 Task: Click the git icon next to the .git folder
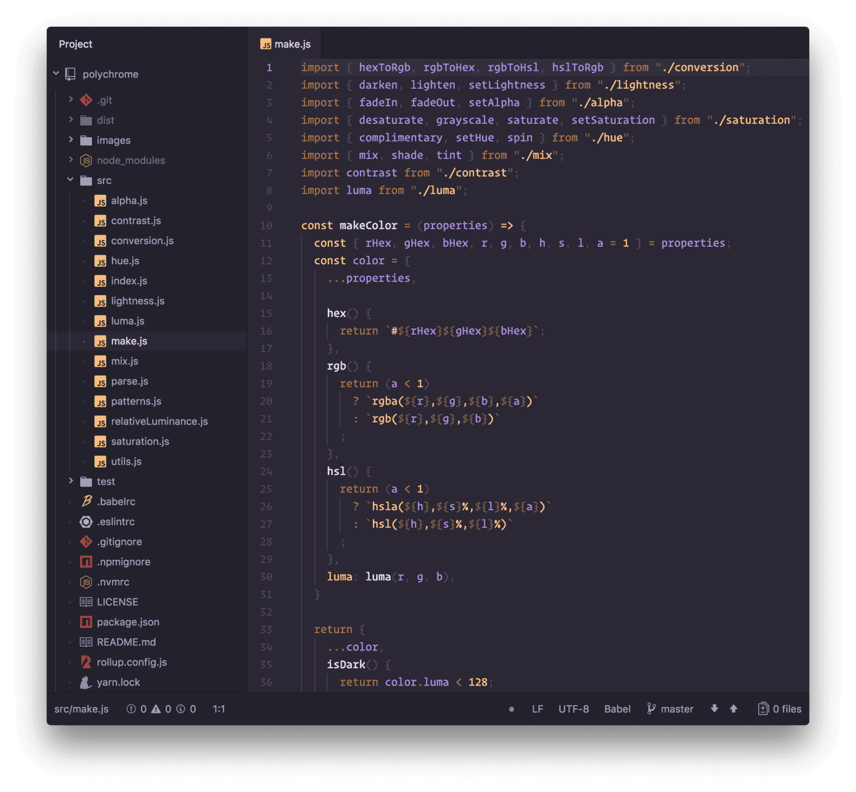[86, 100]
